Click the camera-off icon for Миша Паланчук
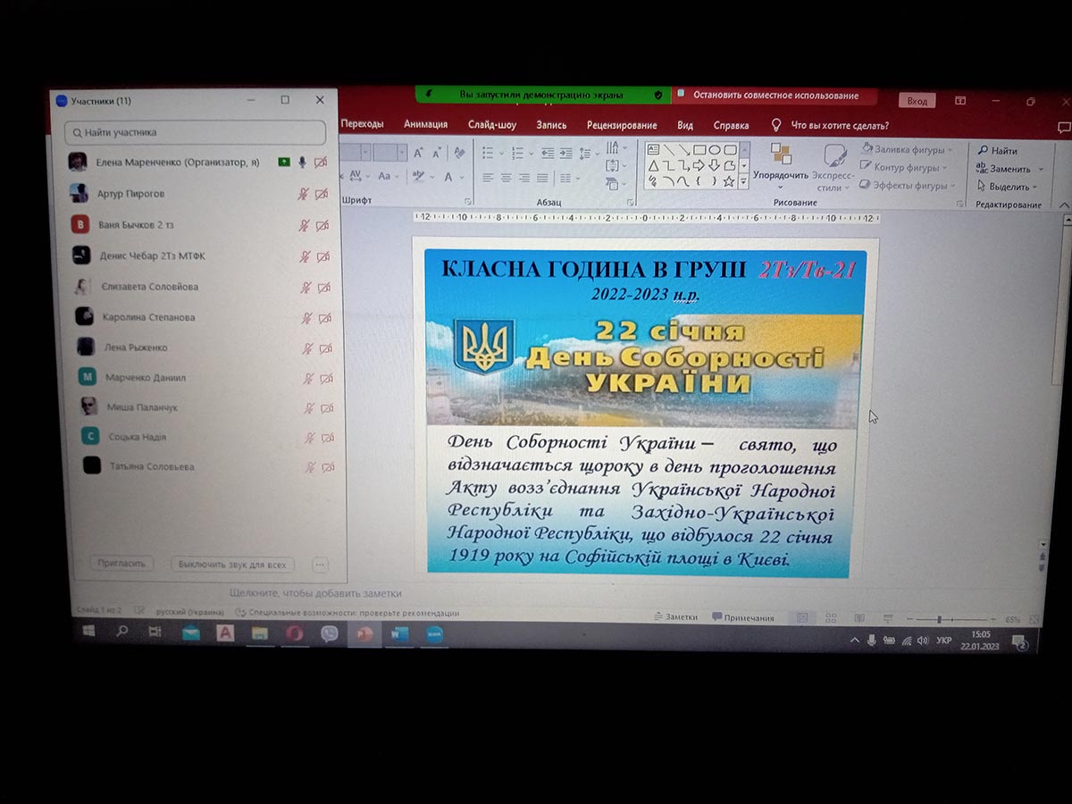This screenshot has width=1072, height=804. [x=326, y=408]
